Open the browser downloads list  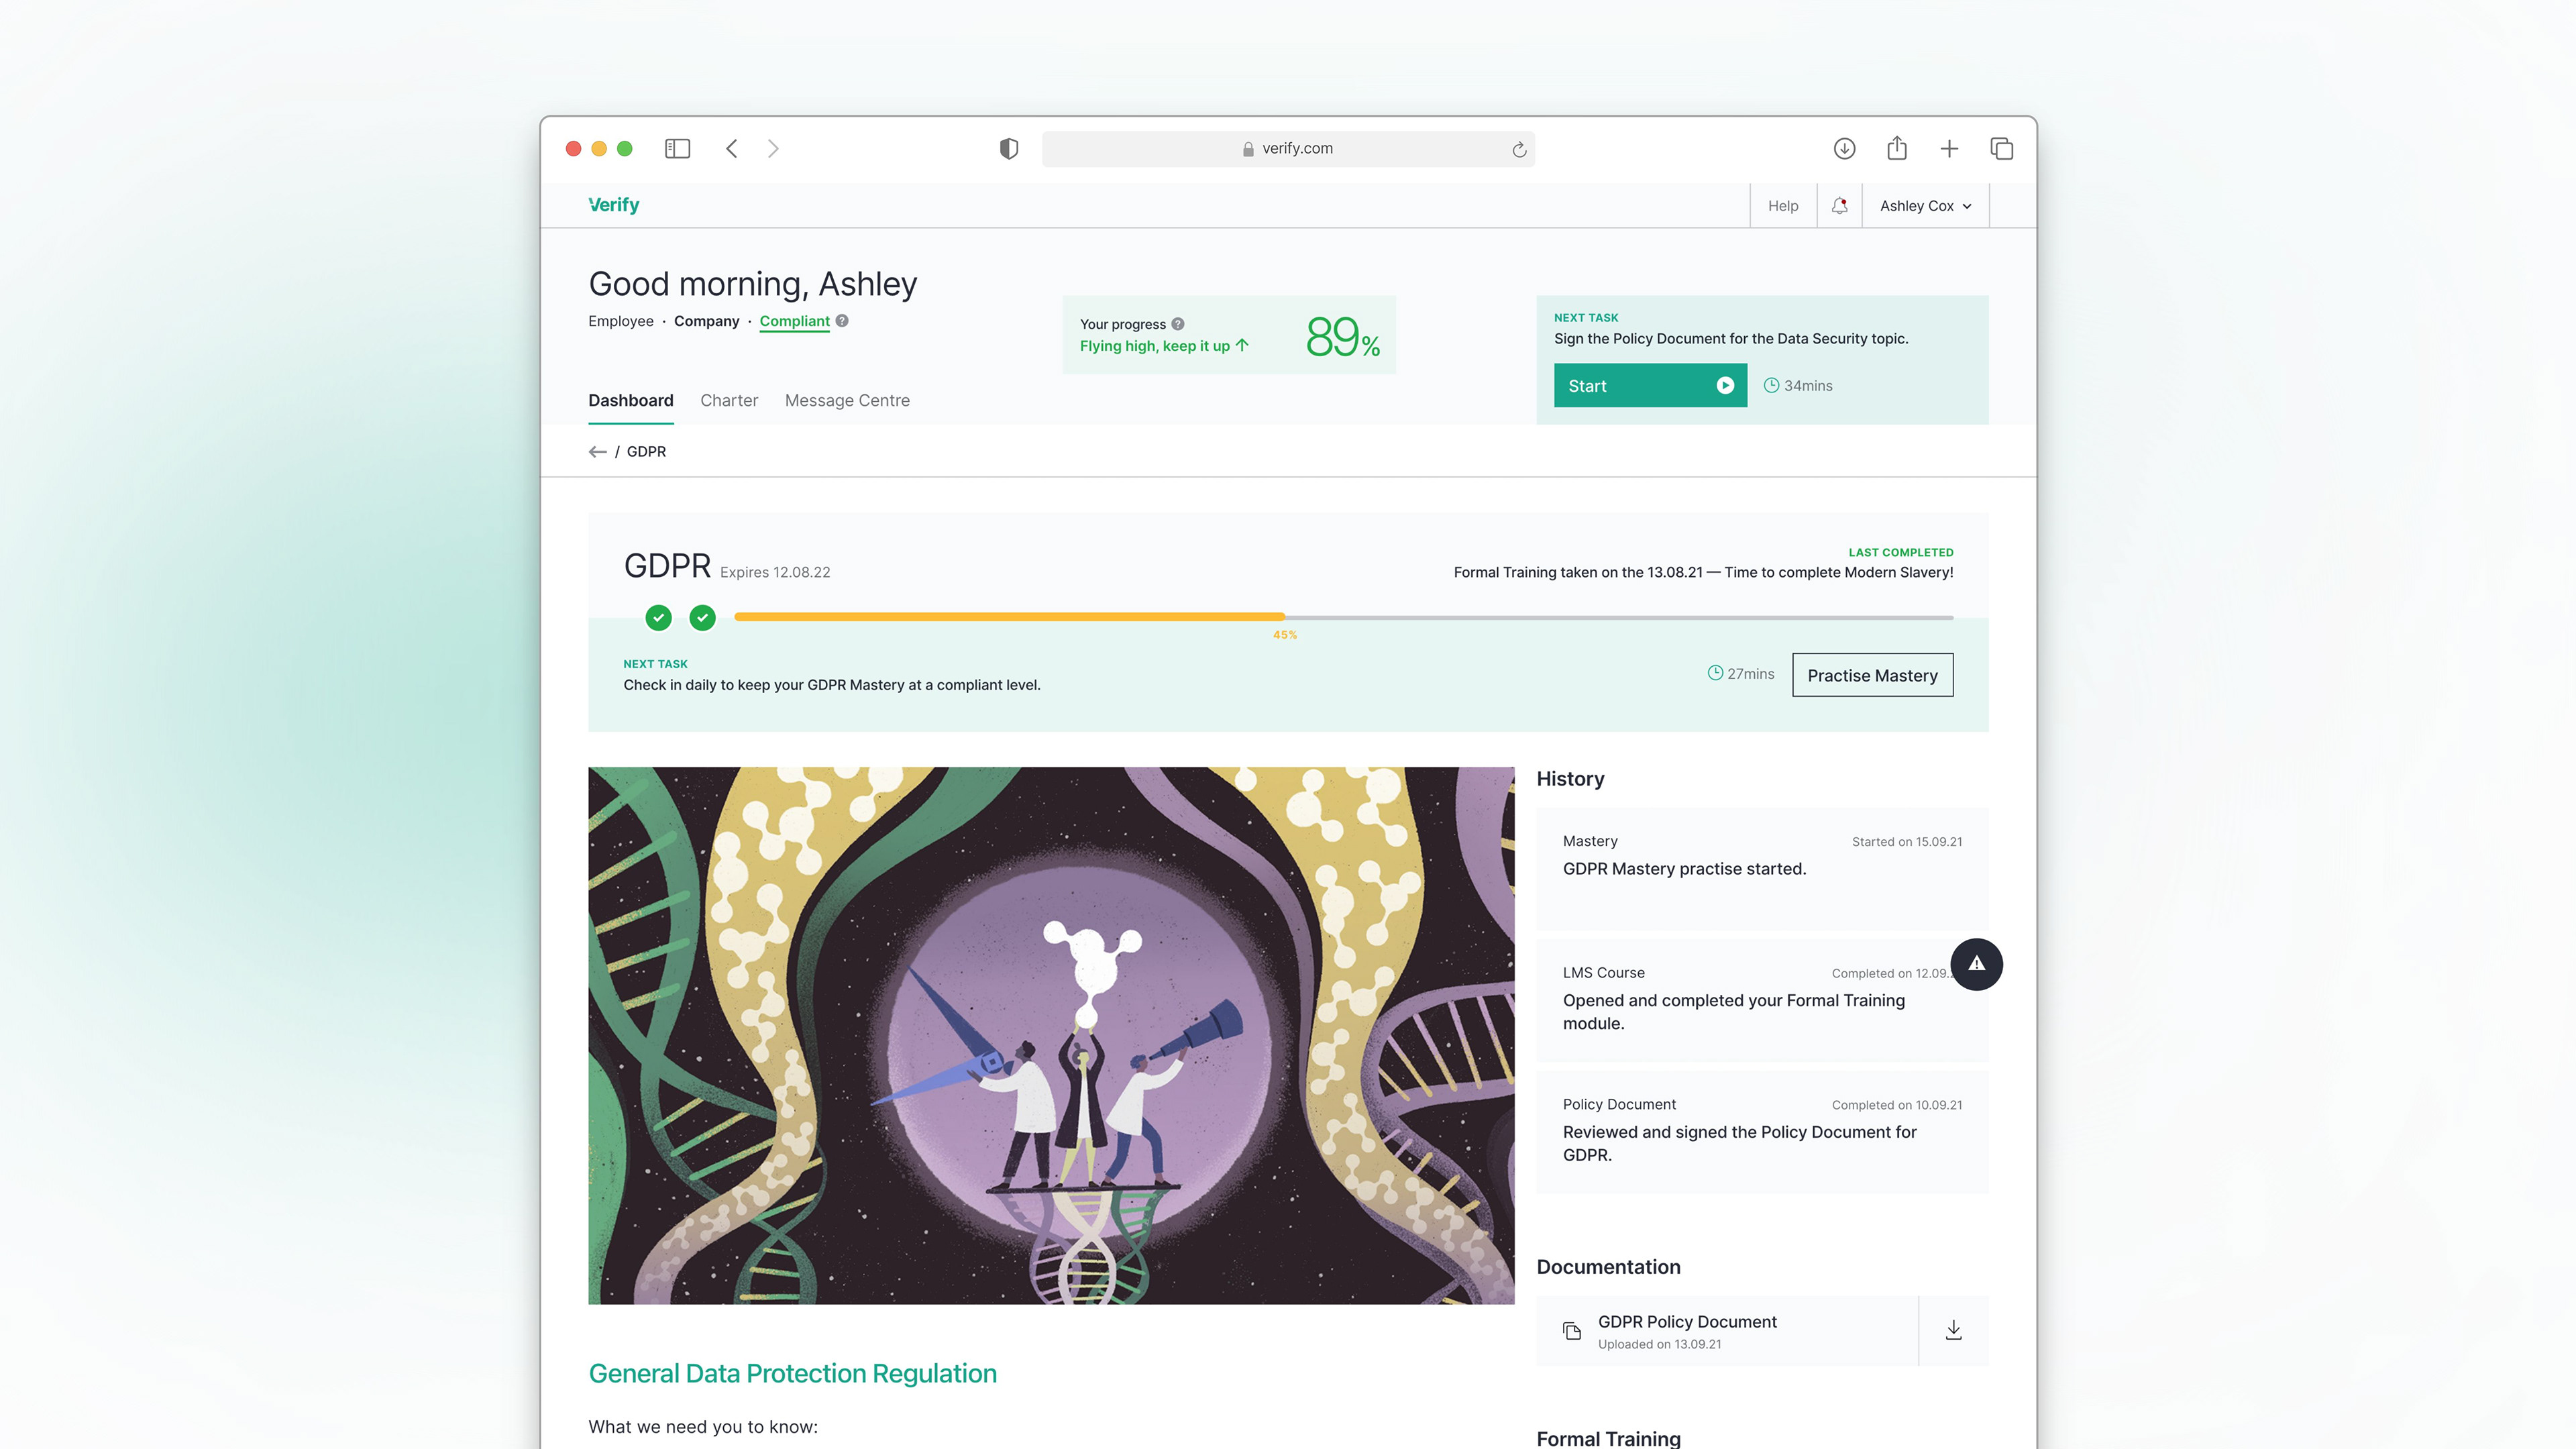1845,149
